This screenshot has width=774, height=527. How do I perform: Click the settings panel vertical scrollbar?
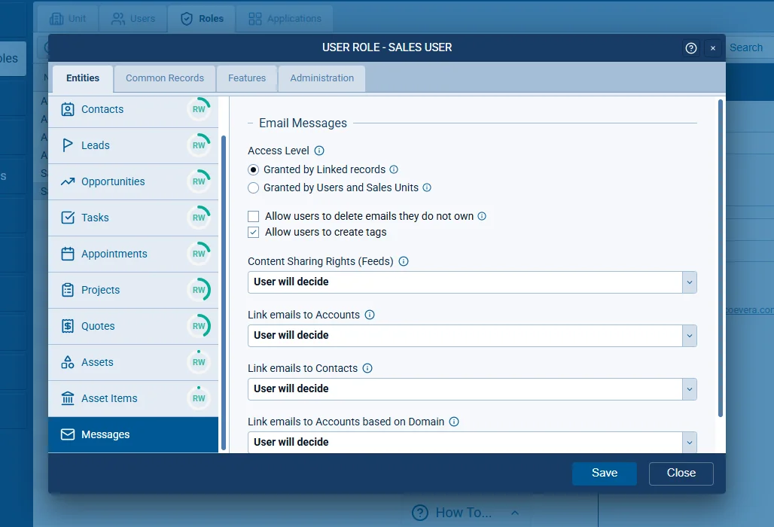point(721,258)
